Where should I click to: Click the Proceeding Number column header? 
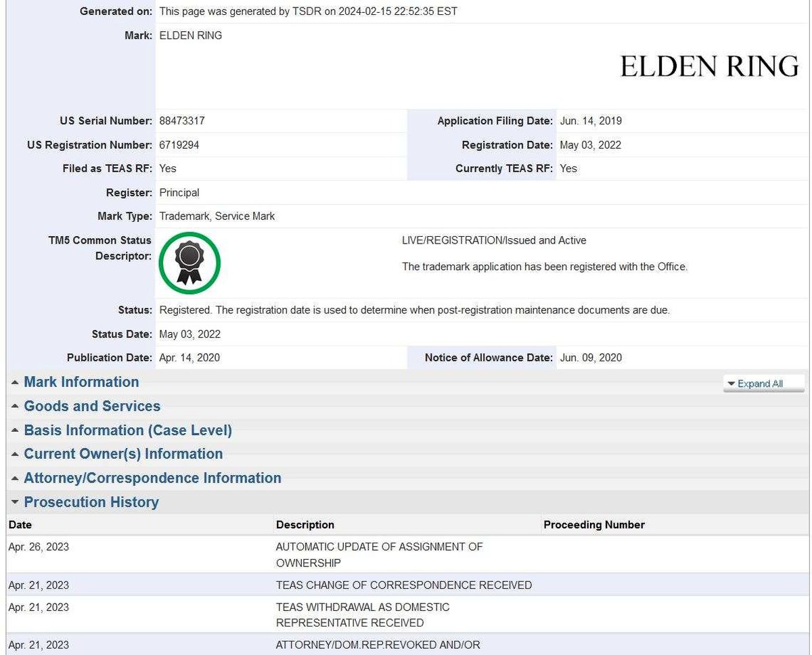click(x=593, y=525)
